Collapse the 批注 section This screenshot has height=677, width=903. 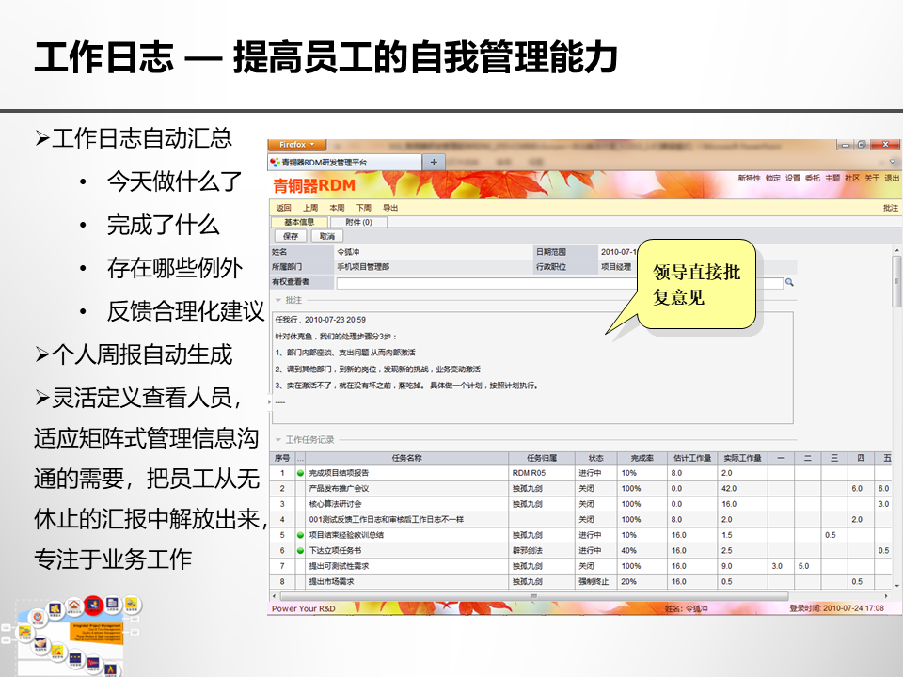(278, 300)
